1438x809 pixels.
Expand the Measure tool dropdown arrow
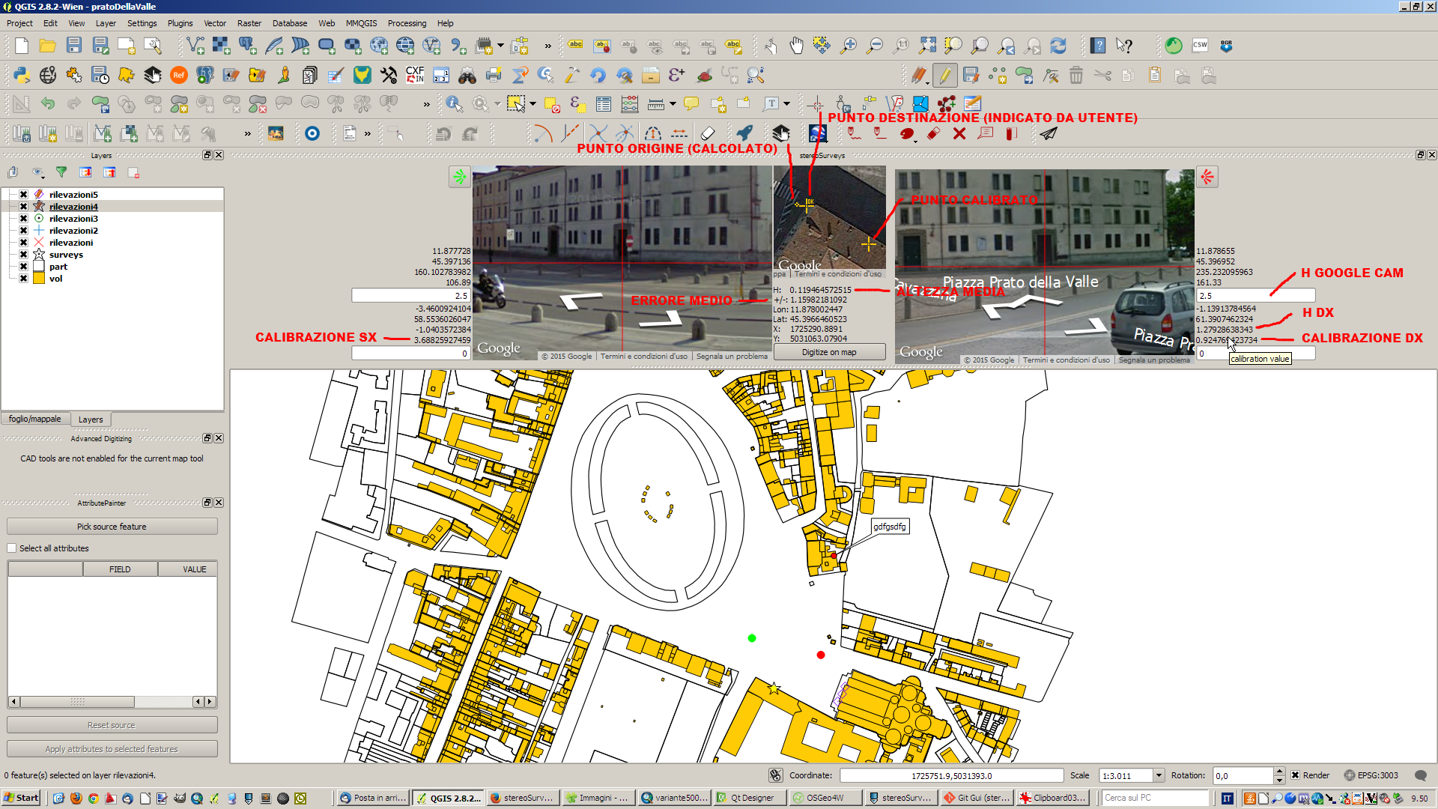673,104
